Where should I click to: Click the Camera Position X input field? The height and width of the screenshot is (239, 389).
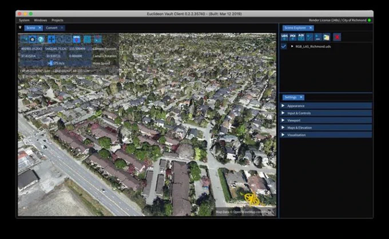pos(31,49)
